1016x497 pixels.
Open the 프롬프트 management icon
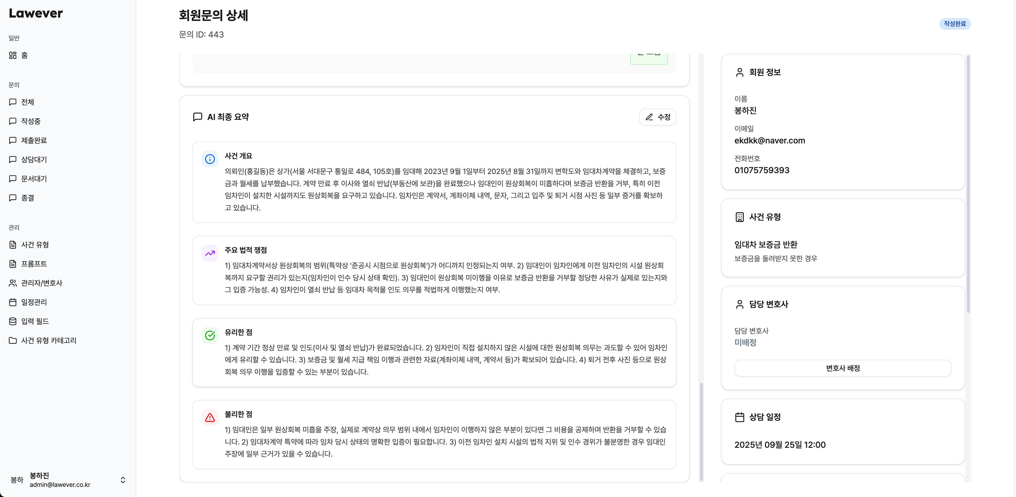[13, 263]
